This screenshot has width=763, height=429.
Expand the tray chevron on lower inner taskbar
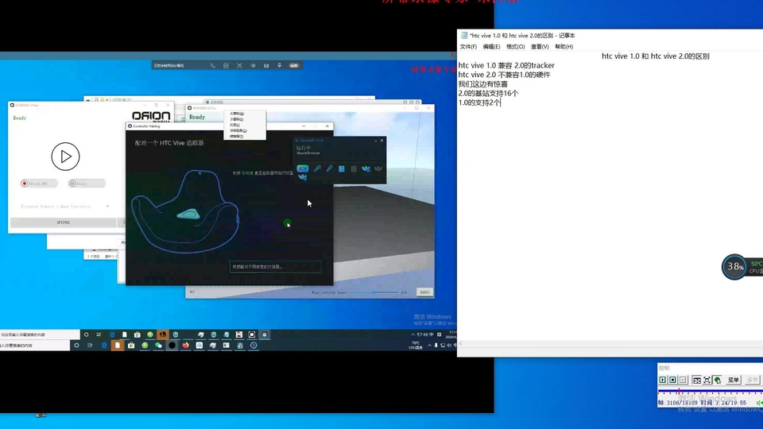pos(429,346)
